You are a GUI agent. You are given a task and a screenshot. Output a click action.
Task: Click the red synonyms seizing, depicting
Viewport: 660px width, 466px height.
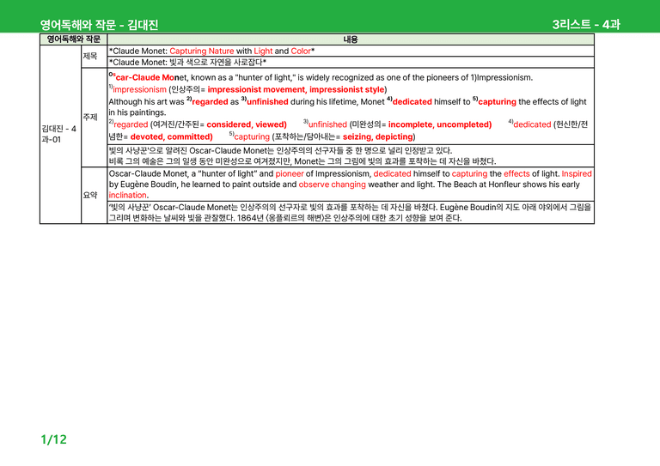(x=377, y=136)
